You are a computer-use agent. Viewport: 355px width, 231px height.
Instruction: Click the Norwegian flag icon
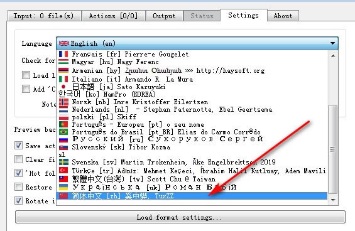click(x=63, y=102)
